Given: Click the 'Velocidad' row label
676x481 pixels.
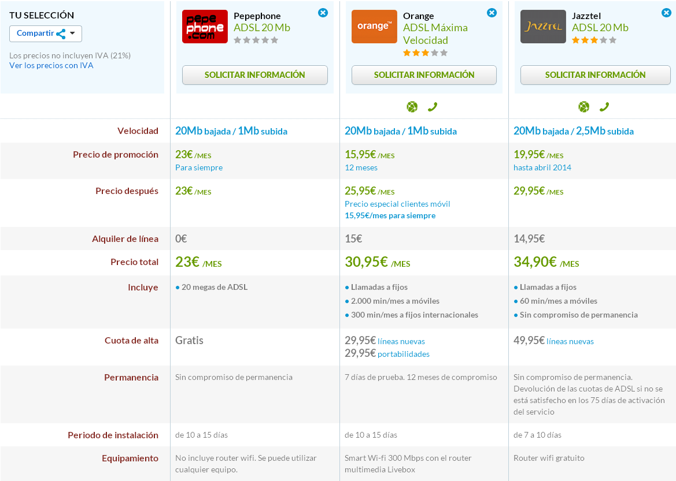Looking at the screenshot, I should coord(138,131).
